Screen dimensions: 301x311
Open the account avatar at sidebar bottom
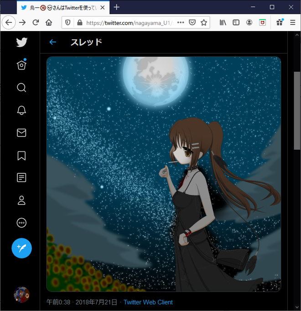[21, 295]
